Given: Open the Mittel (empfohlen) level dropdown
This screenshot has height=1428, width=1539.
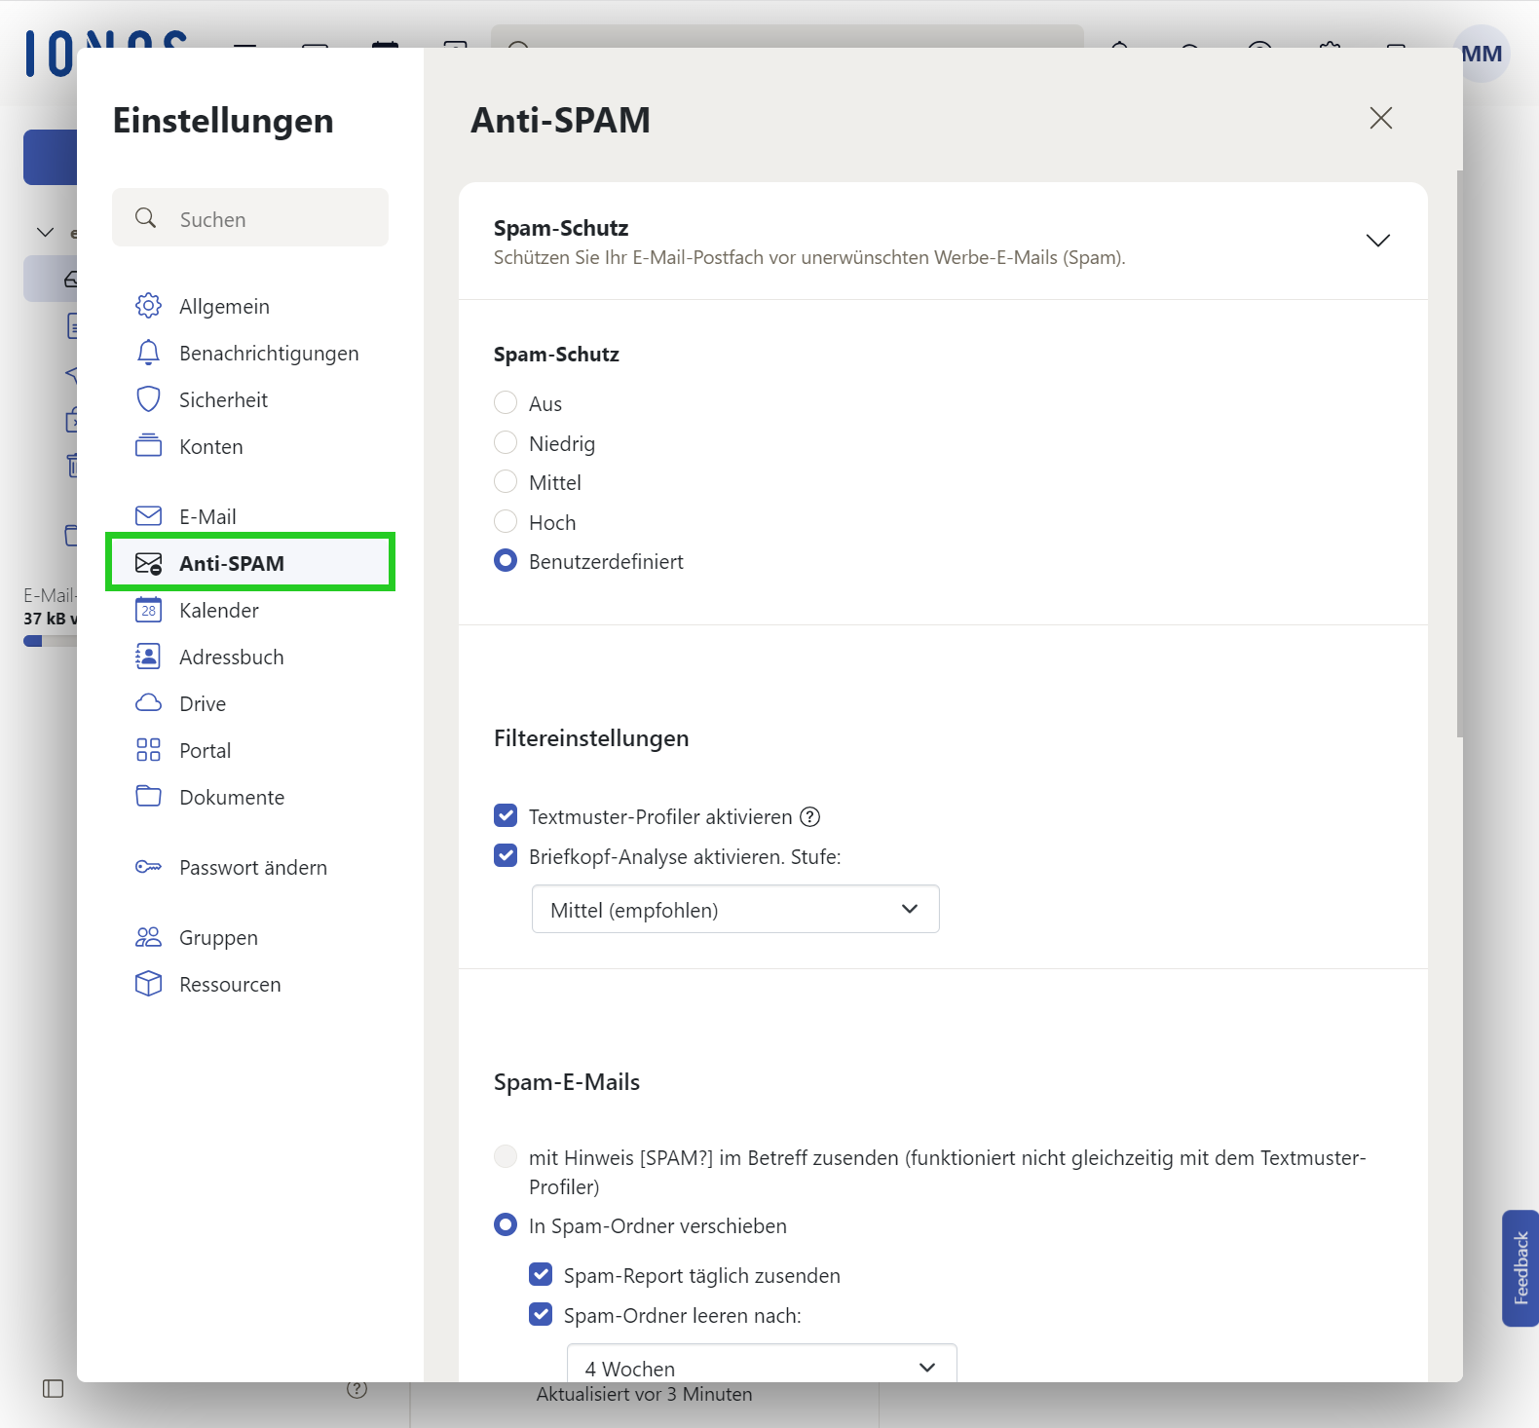Looking at the screenshot, I should (735, 910).
